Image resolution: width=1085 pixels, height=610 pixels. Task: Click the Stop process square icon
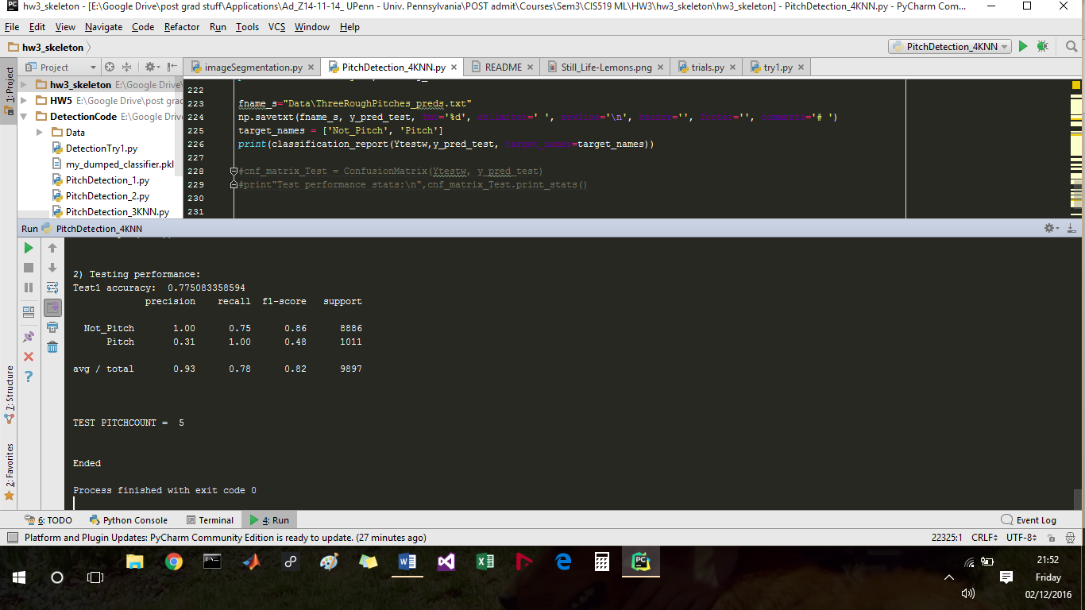pos(29,268)
